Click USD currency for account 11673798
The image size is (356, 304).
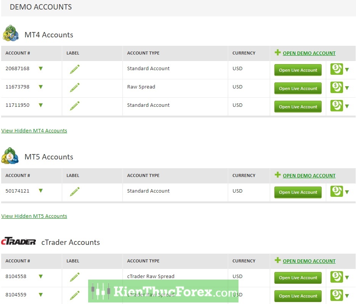[x=237, y=87]
